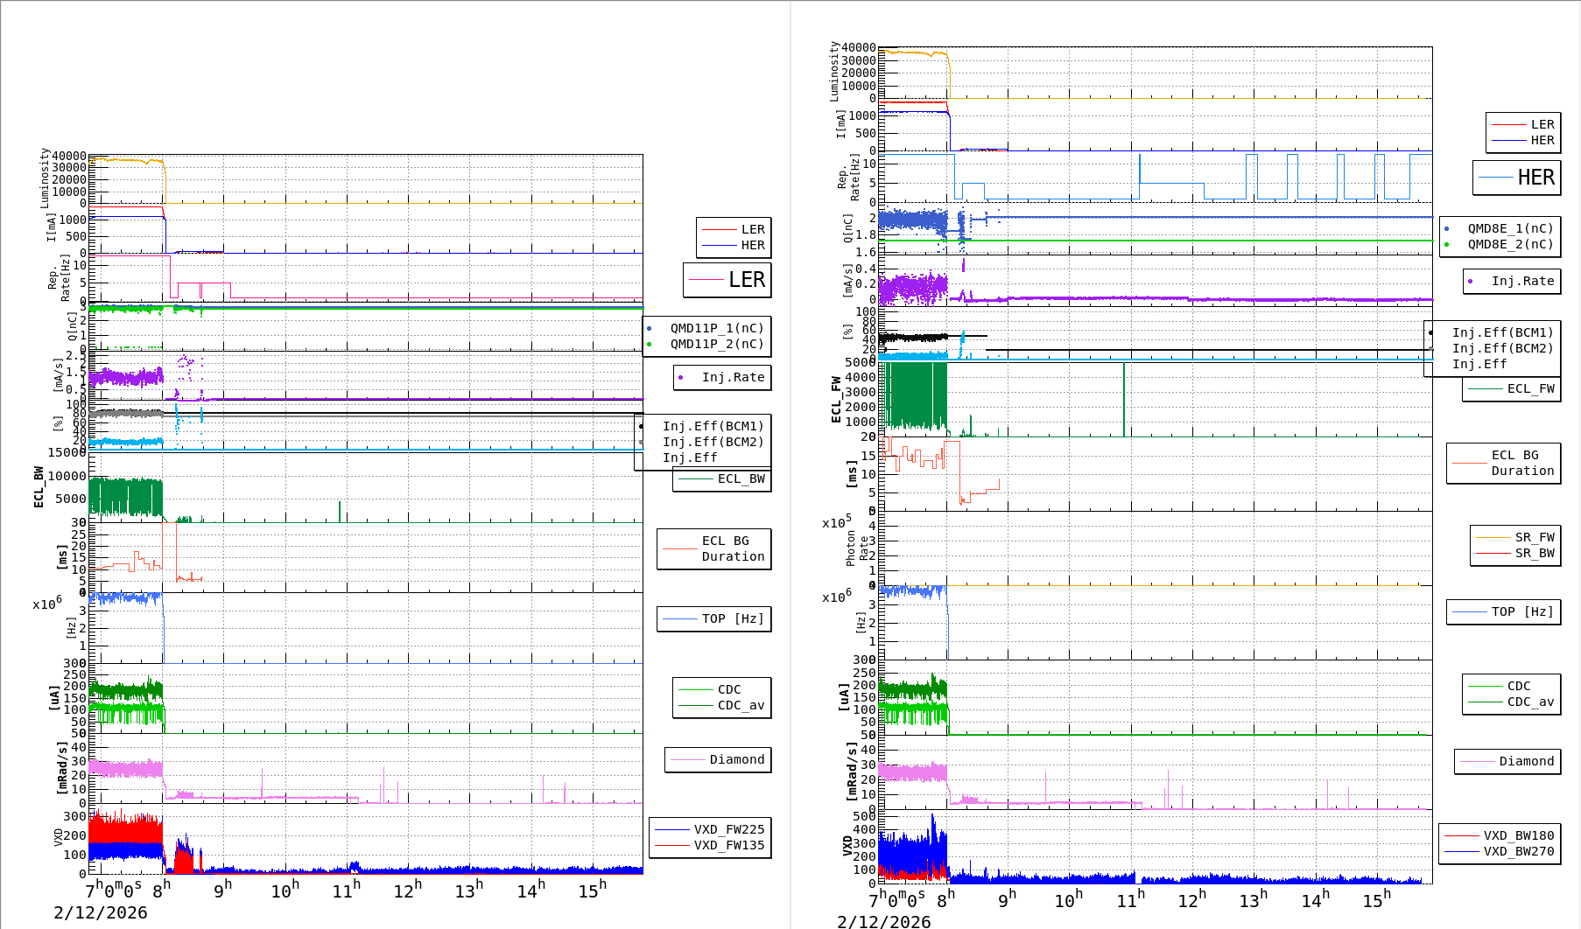
Task: Click the ECL_FW legend label
Action: click(x=1529, y=388)
